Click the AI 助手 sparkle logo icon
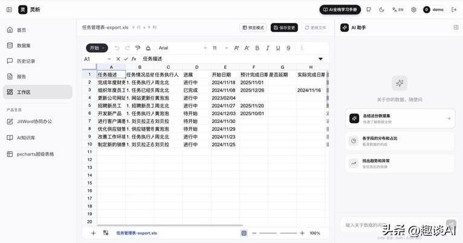This screenshot has height=243, width=463. tap(345, 27)
